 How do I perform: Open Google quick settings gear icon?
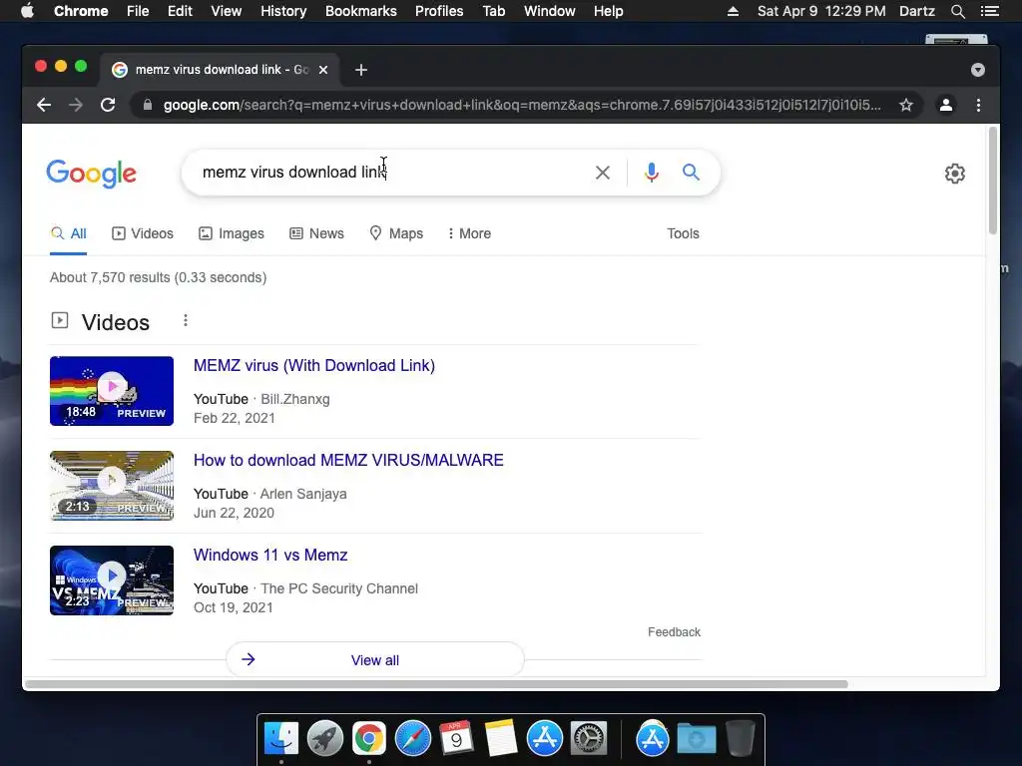(x=955, y=174)
